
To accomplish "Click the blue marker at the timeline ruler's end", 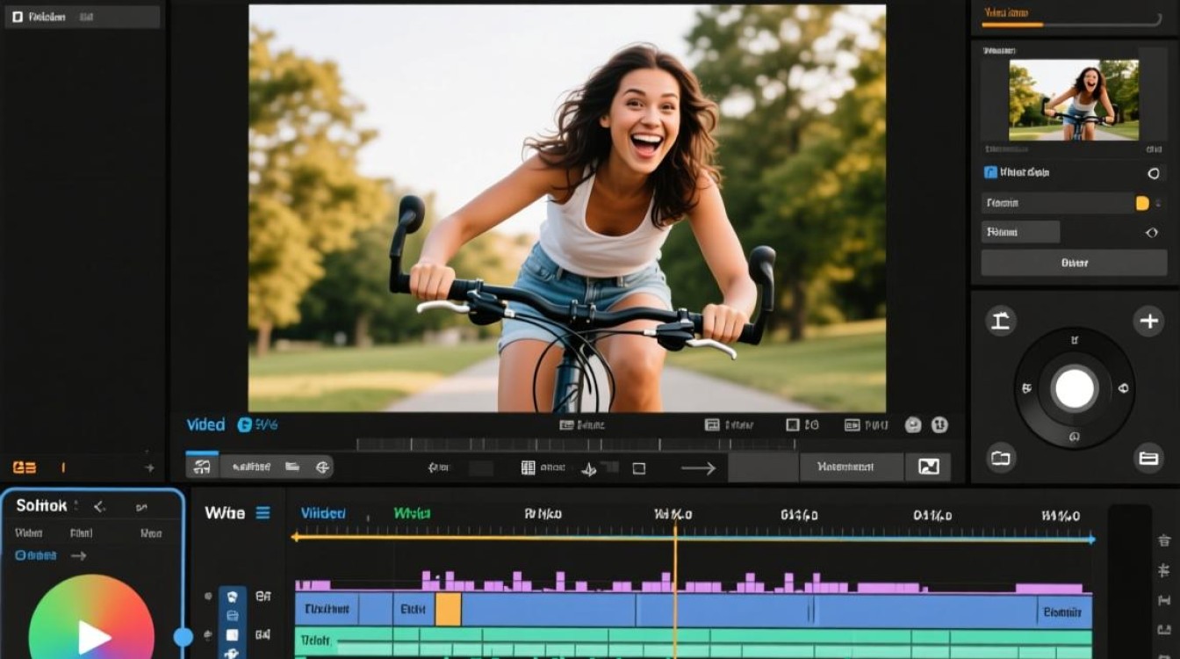I will point(1092,538).
